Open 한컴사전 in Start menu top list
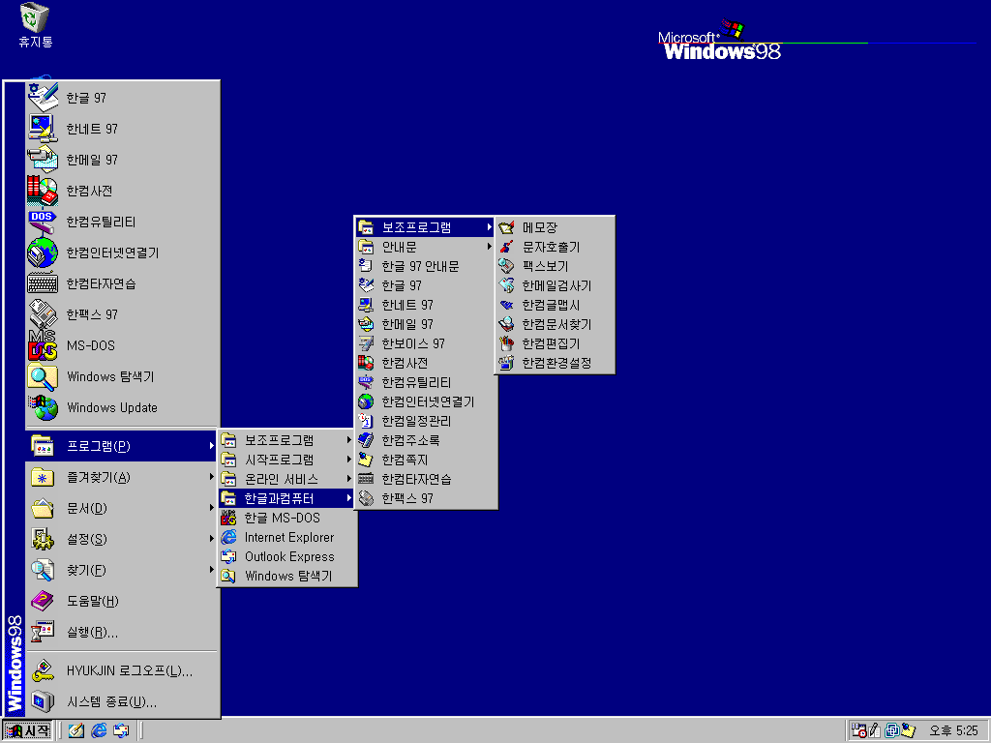Image resolution: width=991 pixels, height=743 pixels. click(123, 191)
